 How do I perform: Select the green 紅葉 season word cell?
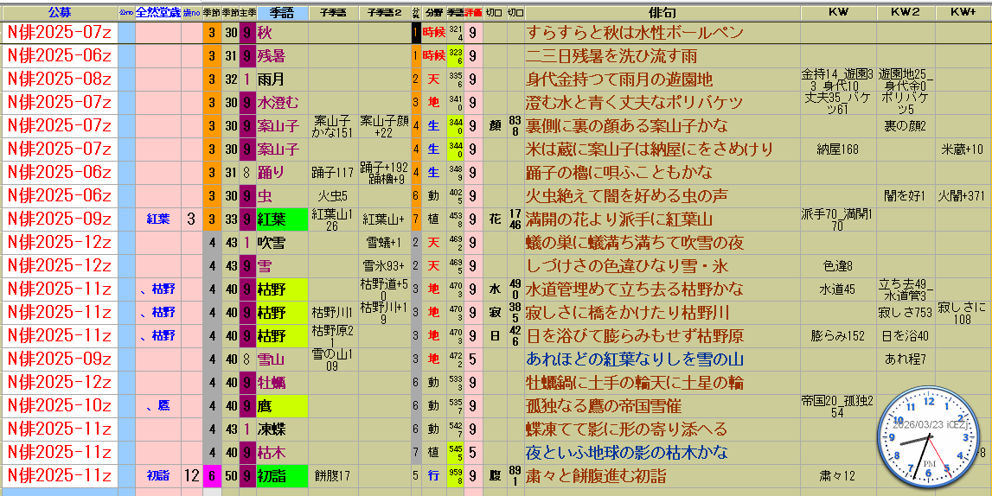[282, 219]
